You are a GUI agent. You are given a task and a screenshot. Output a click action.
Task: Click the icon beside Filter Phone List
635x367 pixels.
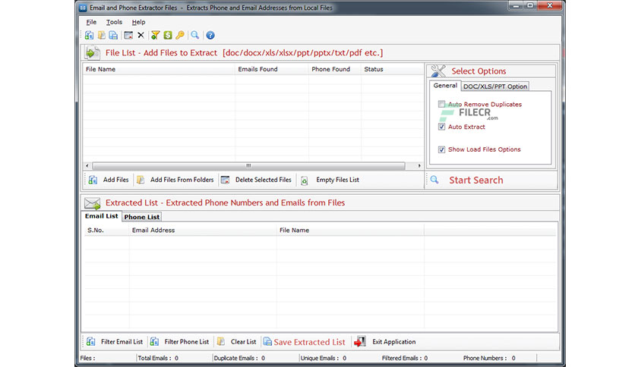[154, 341]
